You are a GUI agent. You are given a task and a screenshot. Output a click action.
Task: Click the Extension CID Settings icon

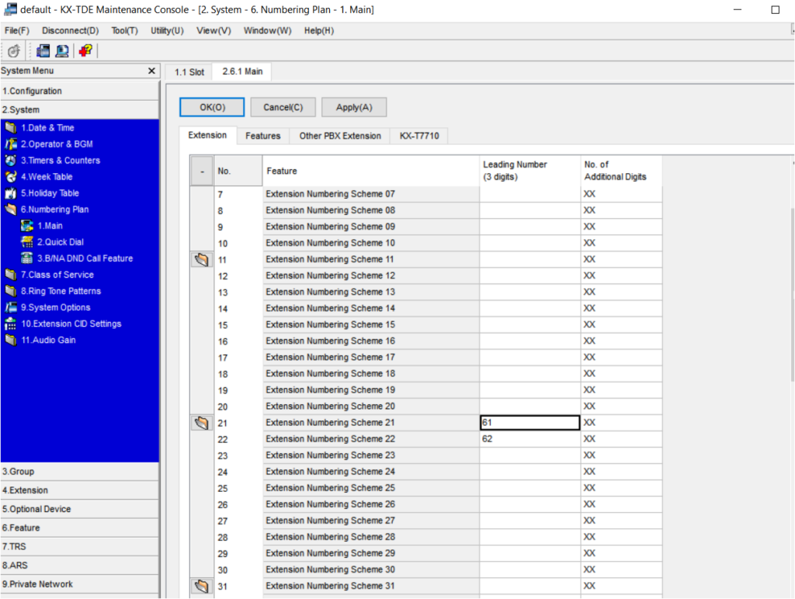11,324
